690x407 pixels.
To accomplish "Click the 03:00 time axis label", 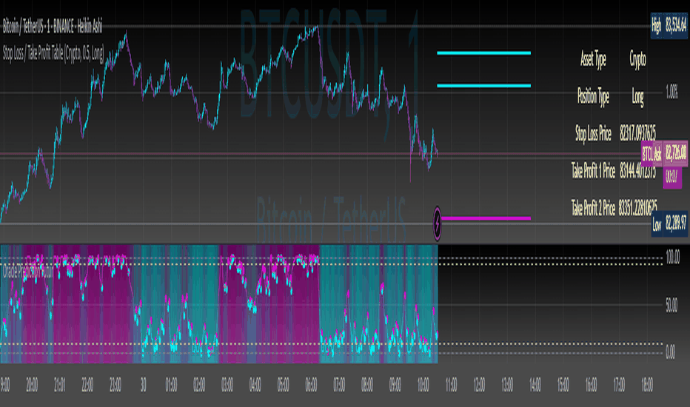I will click(x=227, y=385).
